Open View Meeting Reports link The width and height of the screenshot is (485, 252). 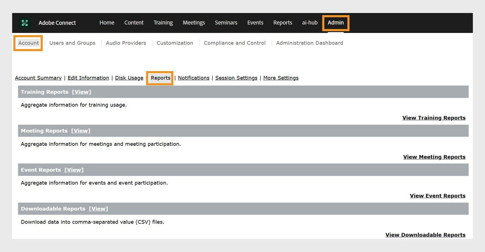434,157
